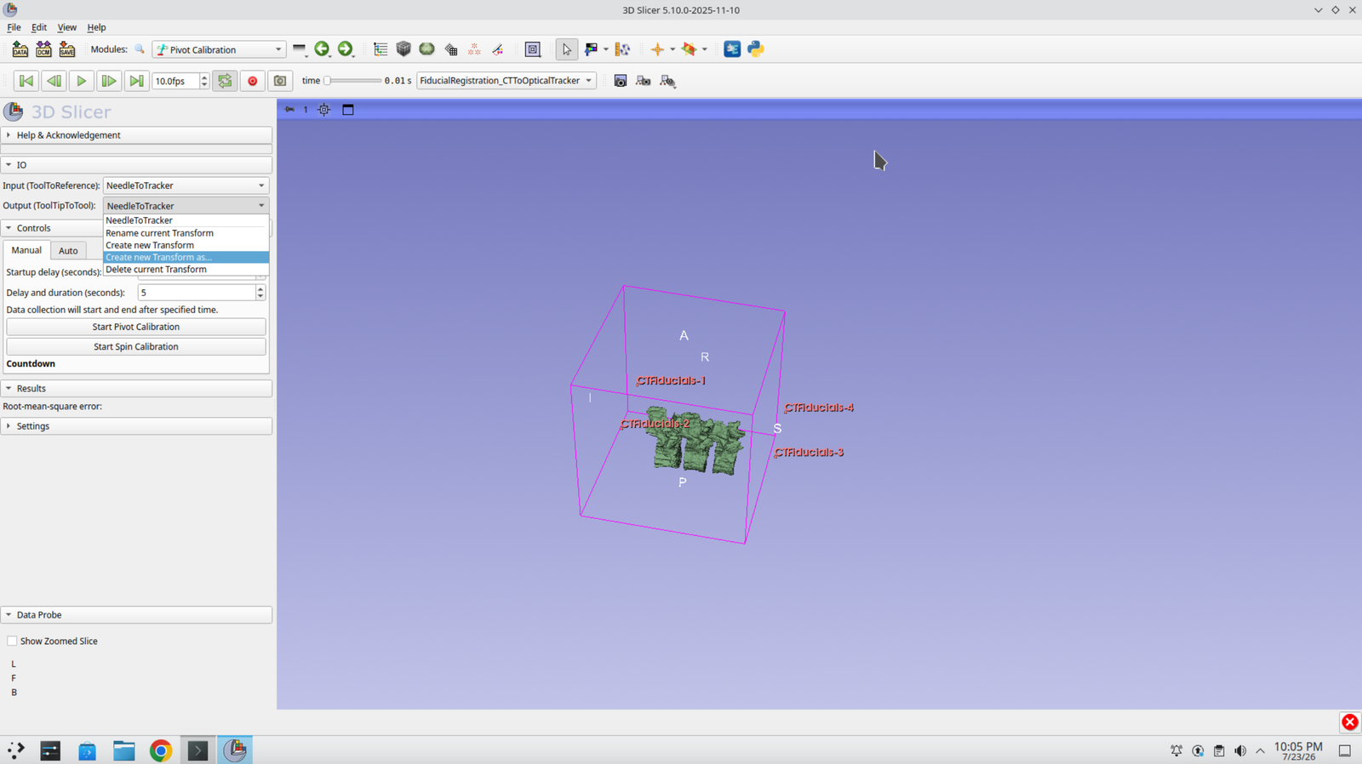Open the Models module green brain icon
Image resolution: width=1362 pixels, height=764 pixels.
427,49
